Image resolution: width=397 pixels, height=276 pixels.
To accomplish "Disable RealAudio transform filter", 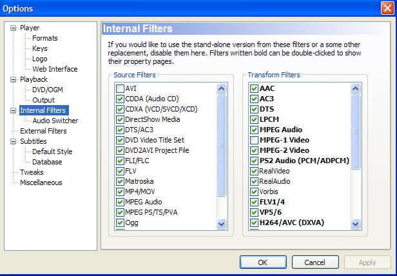I will (x=254, y=181).
